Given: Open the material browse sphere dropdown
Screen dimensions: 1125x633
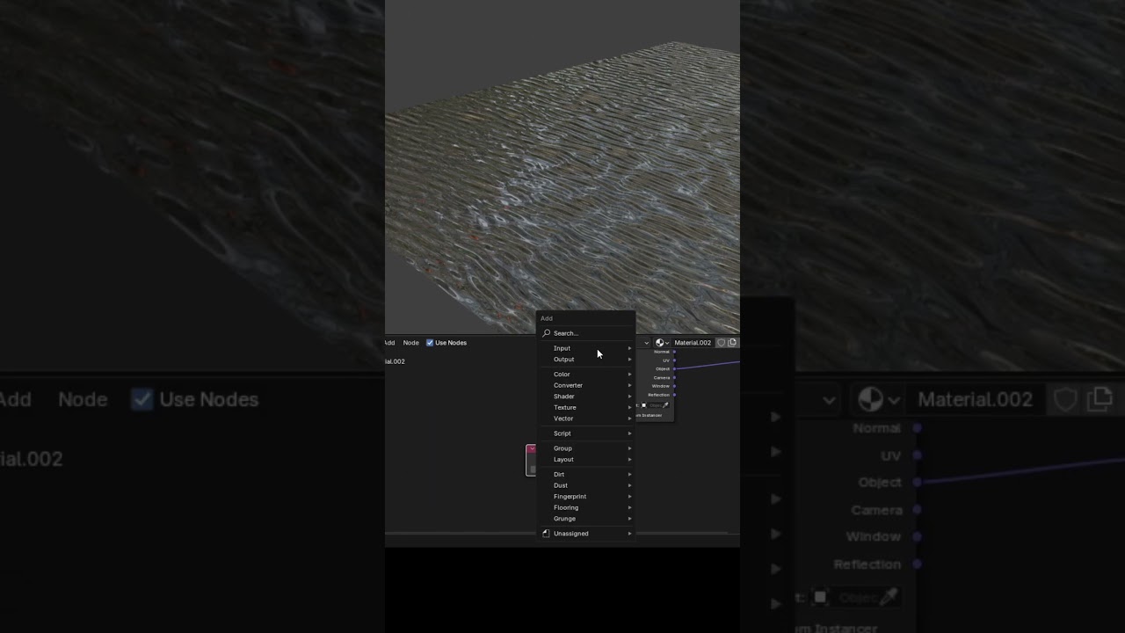Looking at the screenshot, I should click(662, 343).
